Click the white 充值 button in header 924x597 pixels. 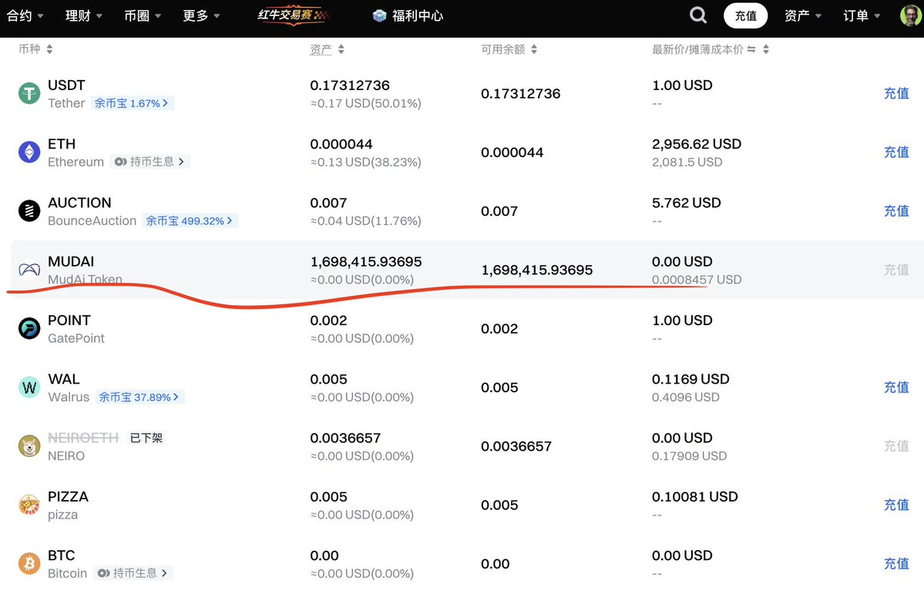point(745,15)
